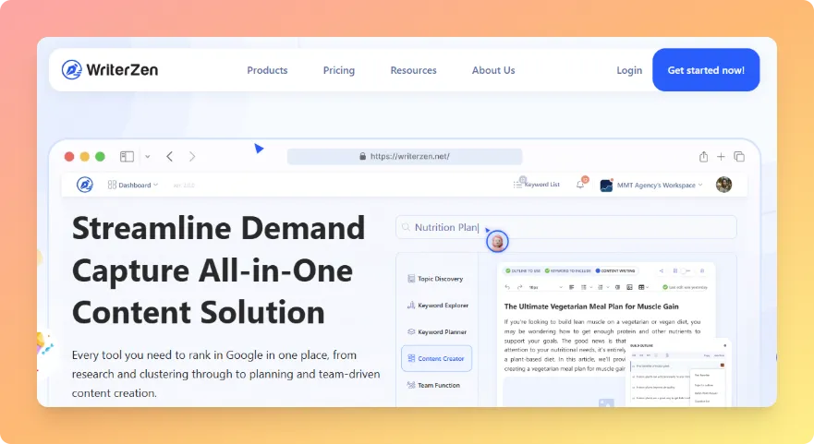Go forward with the browser forward arrow
Image resolution: width=814 pixels, height=444 pixels.
coord(192,156)
